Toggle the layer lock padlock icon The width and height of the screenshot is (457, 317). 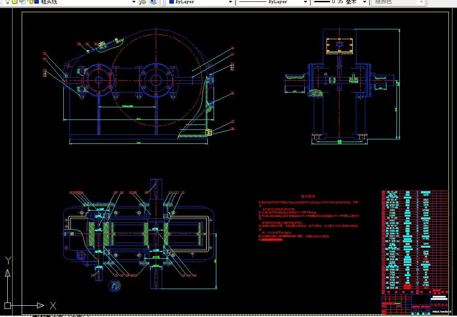coord(31,2)
